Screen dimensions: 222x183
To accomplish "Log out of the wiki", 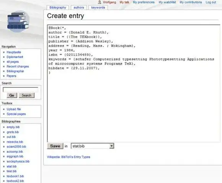I will 211,2.
